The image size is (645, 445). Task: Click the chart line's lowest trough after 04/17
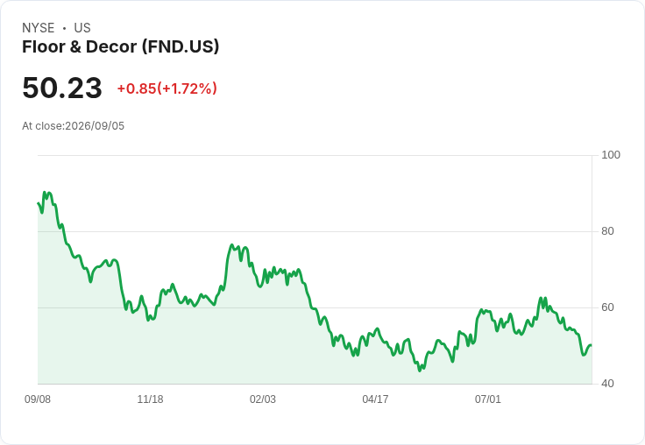coord(420,371)
